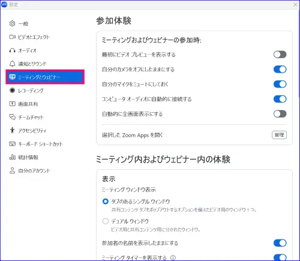Click the chat bubbles icon for チームチャット
300x261 pixels.
coord(12,117)
